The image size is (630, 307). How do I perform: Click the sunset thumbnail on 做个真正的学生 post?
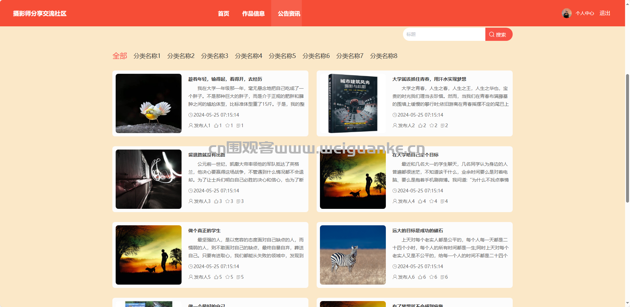coord(149,255)
